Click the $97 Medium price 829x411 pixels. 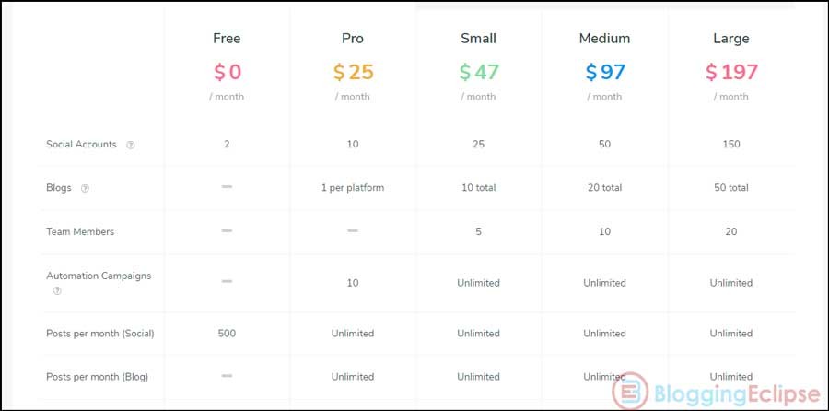605,72
